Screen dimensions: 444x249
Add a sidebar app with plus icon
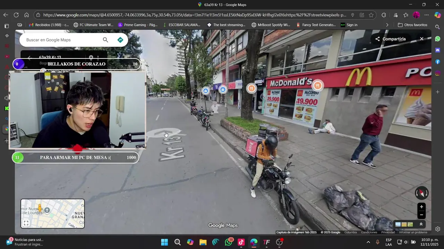point(437,92)
